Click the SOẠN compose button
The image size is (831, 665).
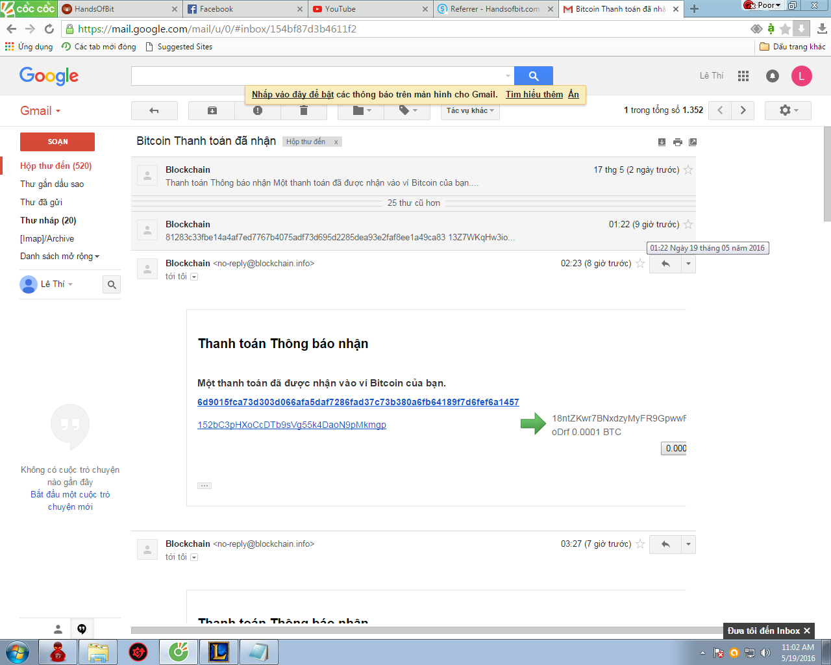[x=57, y=142]
